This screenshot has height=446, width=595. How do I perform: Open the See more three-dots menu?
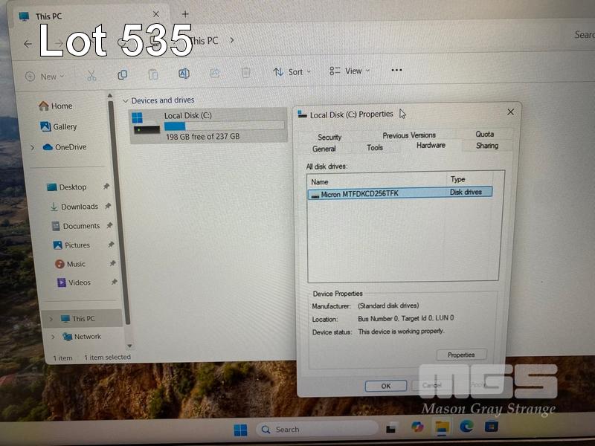click(396, 71)
